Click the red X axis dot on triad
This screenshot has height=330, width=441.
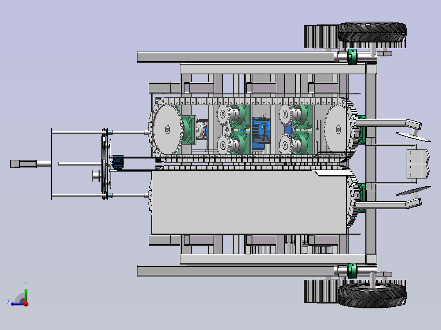pos(26,303)
